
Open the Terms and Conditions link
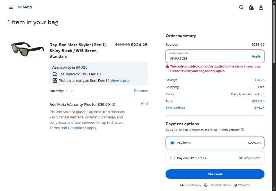[68, 128]
